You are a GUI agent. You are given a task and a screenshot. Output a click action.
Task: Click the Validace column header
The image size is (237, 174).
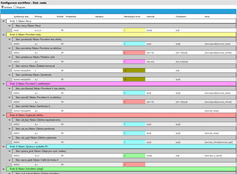[x=108, y=17]
